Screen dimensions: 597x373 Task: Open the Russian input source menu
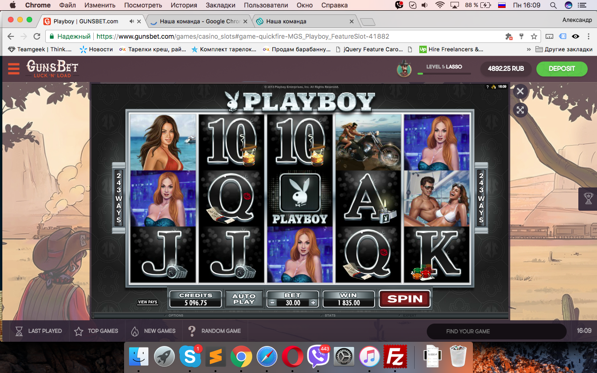point(502,5)
